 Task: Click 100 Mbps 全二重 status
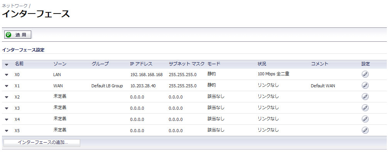pyautogui.click(x=273, y=74)
